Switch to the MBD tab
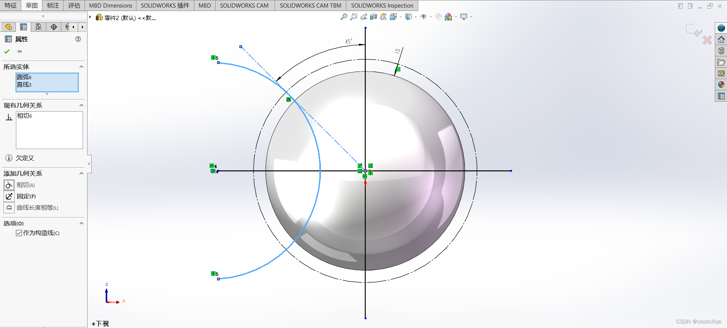 tap(205, 5)
